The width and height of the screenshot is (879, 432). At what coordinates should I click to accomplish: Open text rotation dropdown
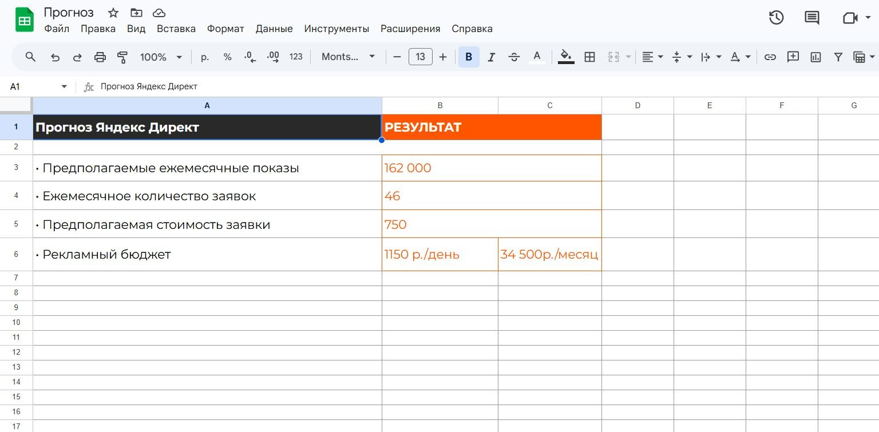click(740, 57)
